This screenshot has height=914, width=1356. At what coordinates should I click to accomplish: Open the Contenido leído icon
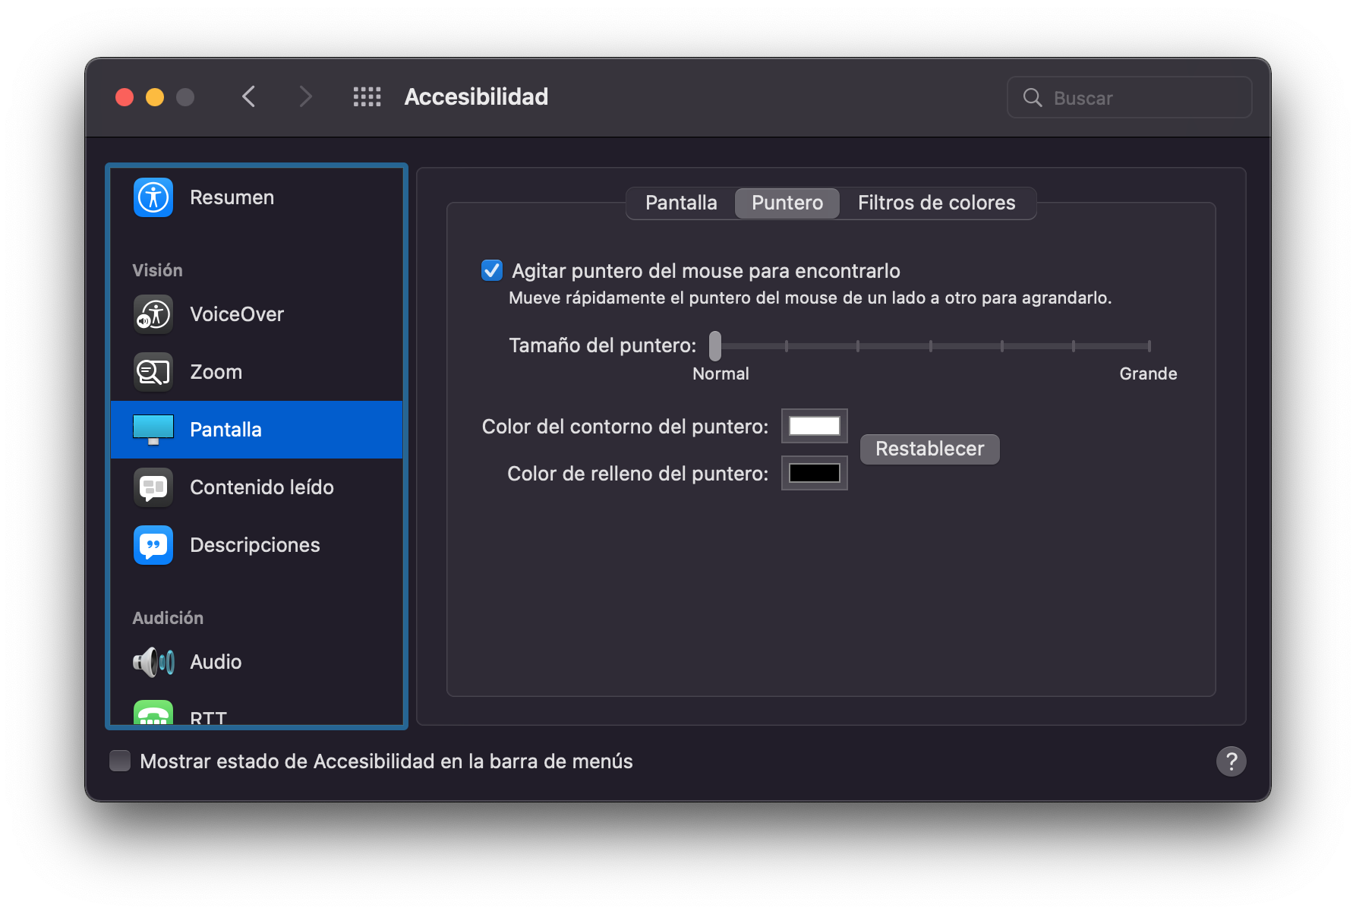(153, 487)
